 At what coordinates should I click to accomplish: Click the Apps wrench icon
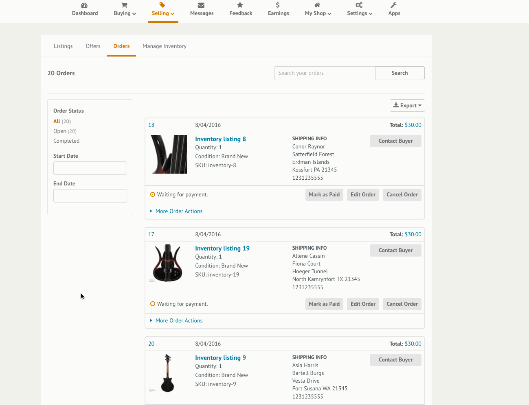pos(393,5)
